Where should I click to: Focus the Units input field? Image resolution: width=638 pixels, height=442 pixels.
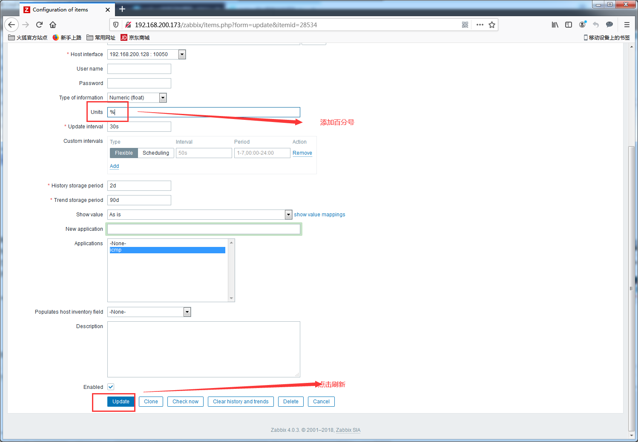point(204,112)
